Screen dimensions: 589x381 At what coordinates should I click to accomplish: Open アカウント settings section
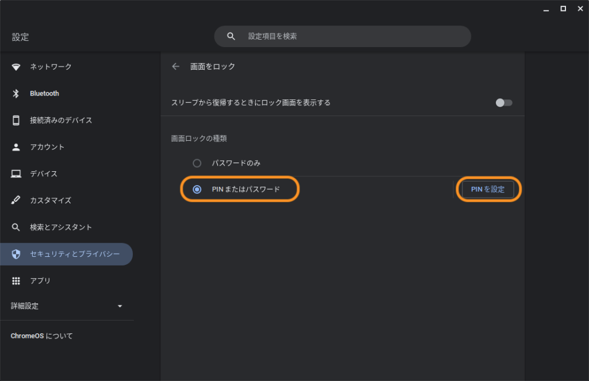tap(47, 147)
